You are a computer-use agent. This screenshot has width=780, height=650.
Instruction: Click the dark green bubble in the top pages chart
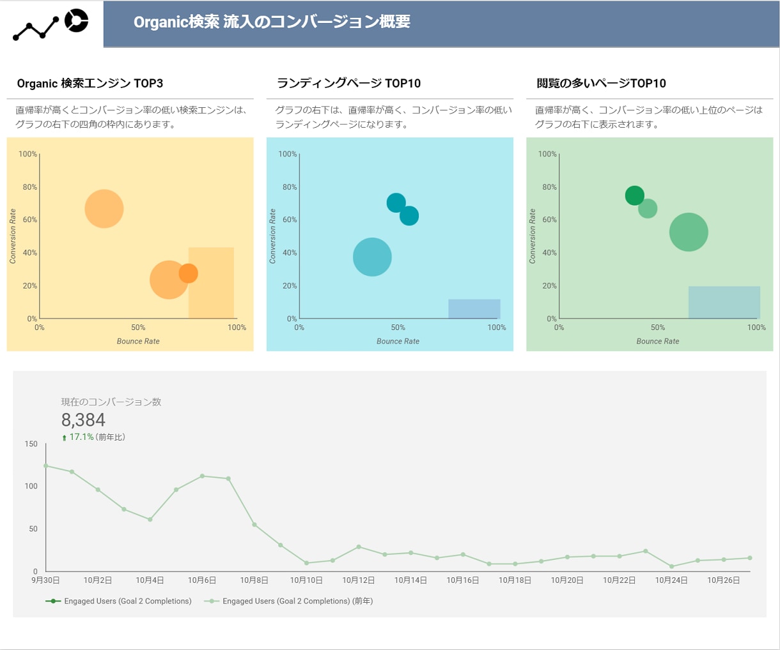(634, 195)
